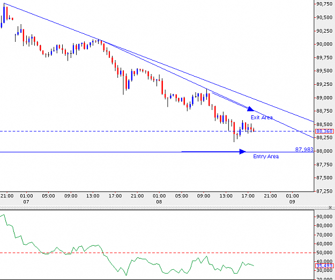Select the arrowhead marker above Exit Area
The width and height of the screenshot is (335, 280).
(x=250, y=109)
